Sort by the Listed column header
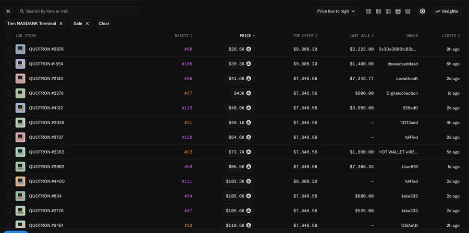The width and height of the screenshot is (469, 233). [451, 35]
